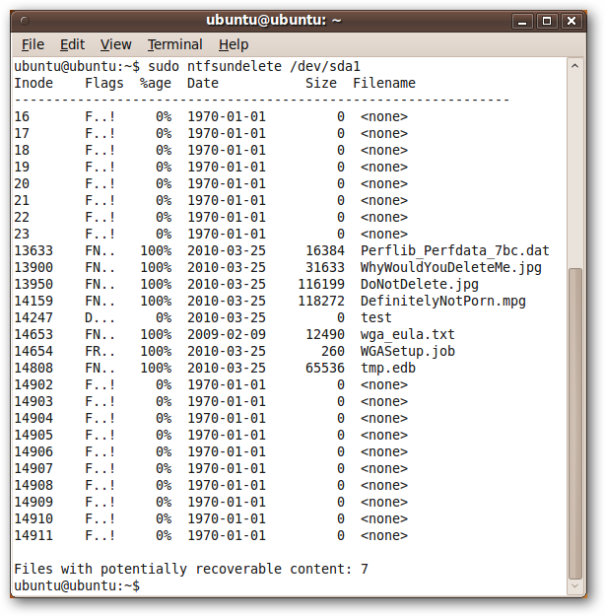Click filename tmp.edb

[x=388, y=368]
